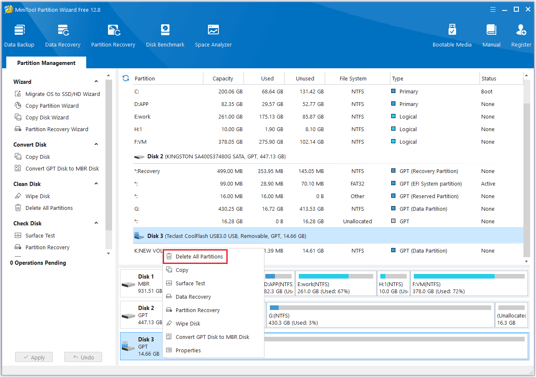The image size is (536, 377).
Task: Click the FAT32 file system cell
Action: pyautogui.click(x=358, y=183)
